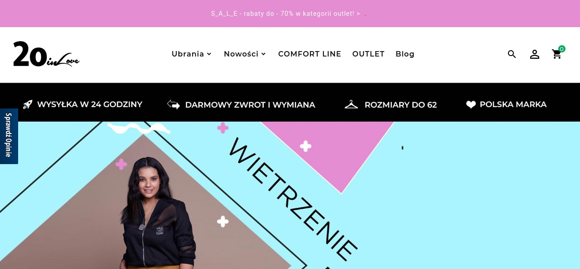580x269 pixels.
Task: Click the hero banner model image
Action: click(156, 212)
